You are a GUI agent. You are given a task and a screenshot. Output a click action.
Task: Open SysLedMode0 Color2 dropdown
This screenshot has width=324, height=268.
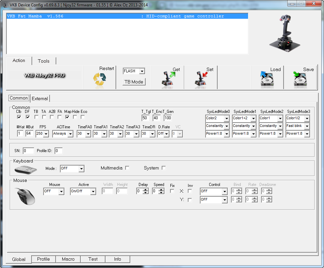pyautogui.click(x=227, y=119)
